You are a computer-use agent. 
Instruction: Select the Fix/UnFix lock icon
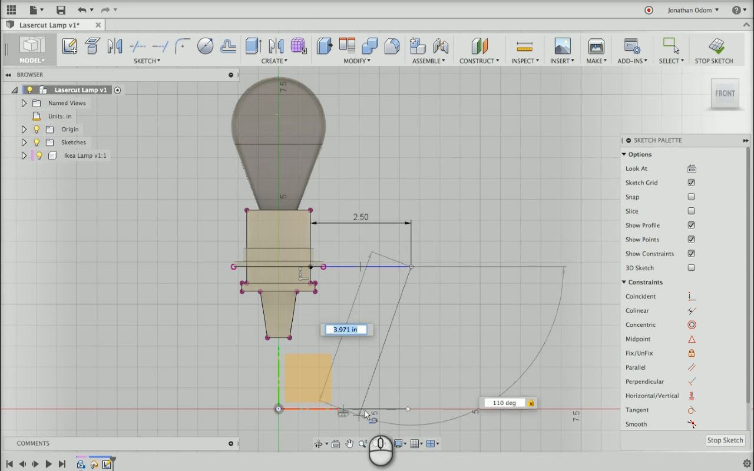692,353
